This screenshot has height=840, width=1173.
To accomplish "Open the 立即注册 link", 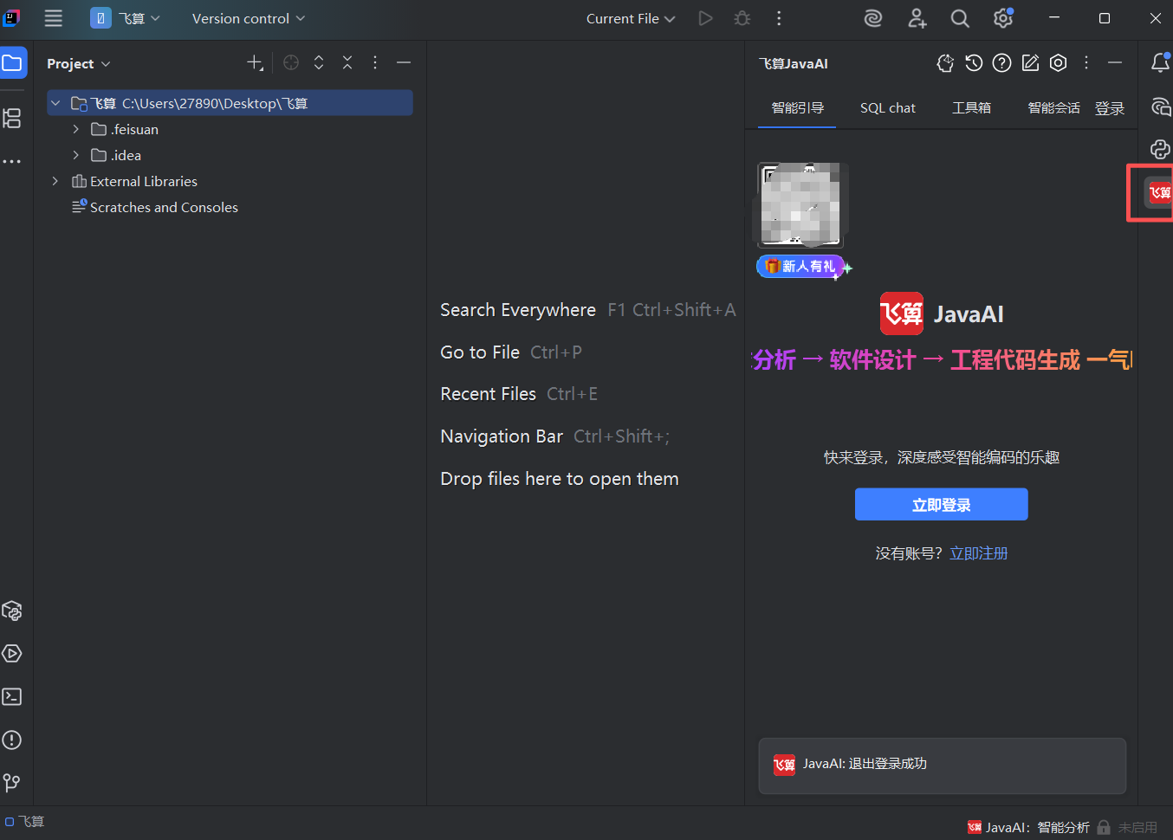I will coord(979,553).
